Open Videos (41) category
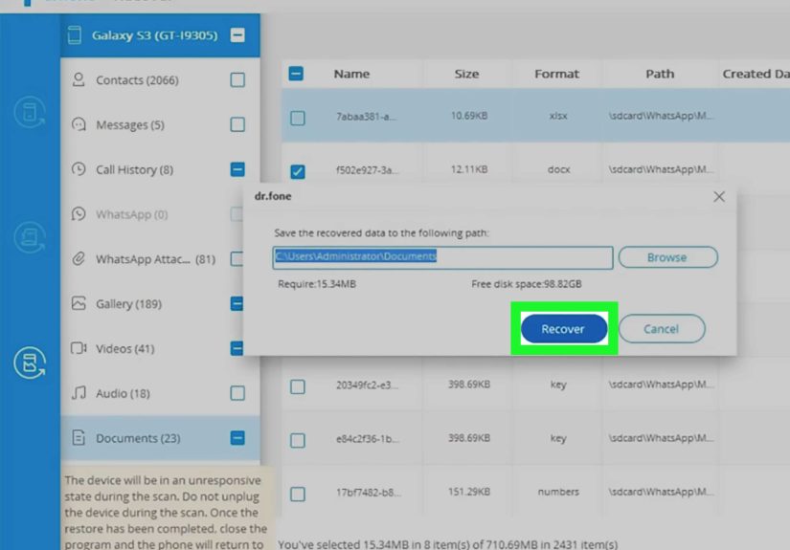The width and height of the screenshot is (790, 550). [x=124, y=349]
